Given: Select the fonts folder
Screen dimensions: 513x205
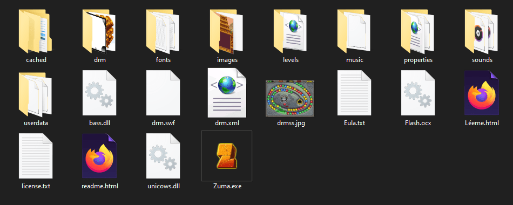Looking at the screenshot, I should [x=163, y=31].
